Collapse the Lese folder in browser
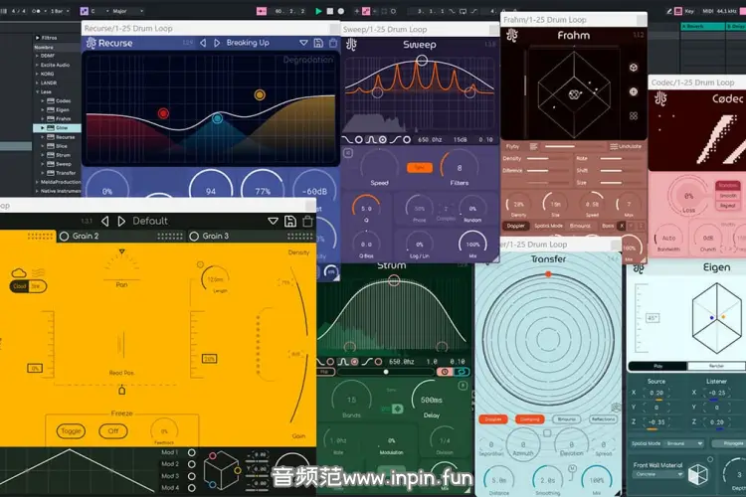The image size is (746, 497). click(x=37, y=91)
